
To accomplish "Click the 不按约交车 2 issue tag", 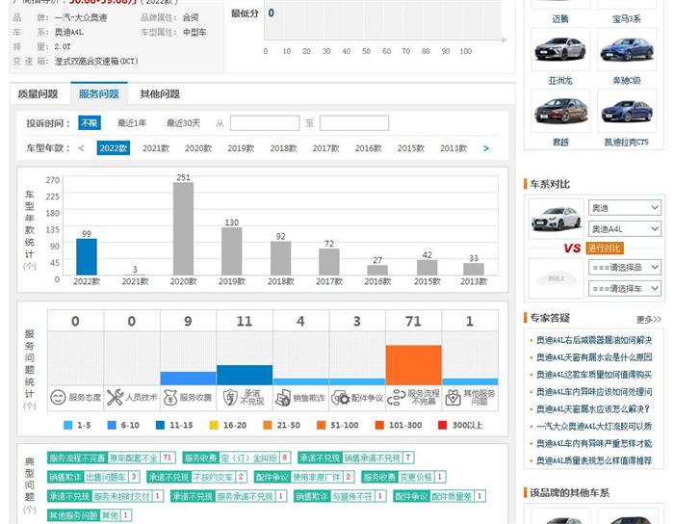I will pyautogui.click(x=196, y=477).
